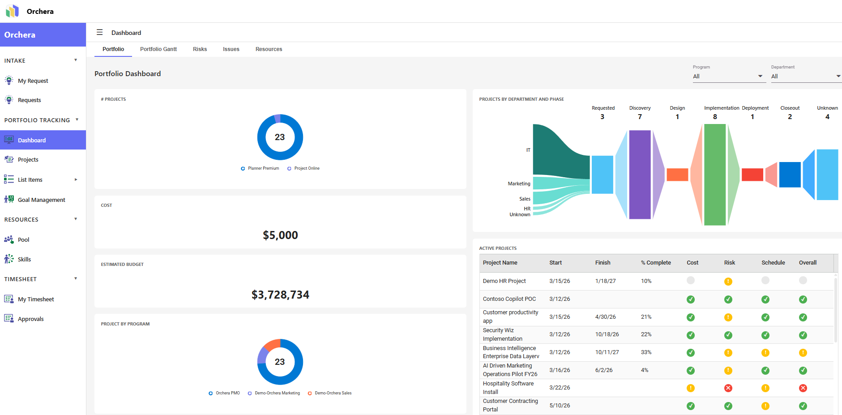Toggle Demo-Orchera Marketing legend item
842x415 pixels.
(274, 393)
